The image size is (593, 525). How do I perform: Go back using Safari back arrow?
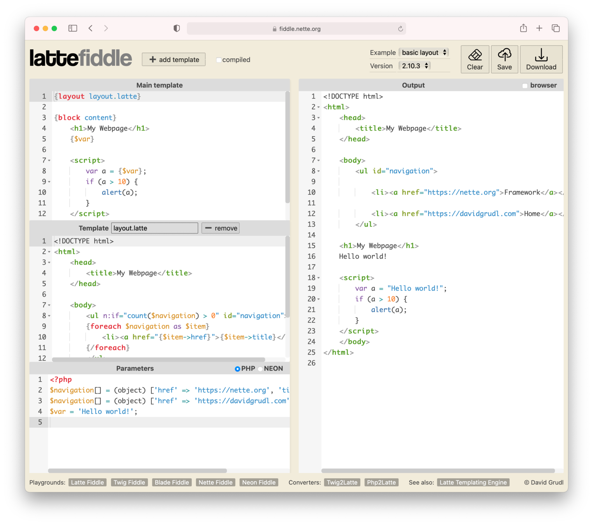pos(91,28)
